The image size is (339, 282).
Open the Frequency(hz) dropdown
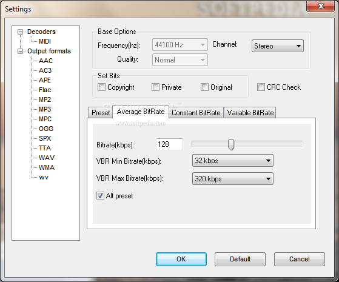pyautogui.click(x=180, y=45)
